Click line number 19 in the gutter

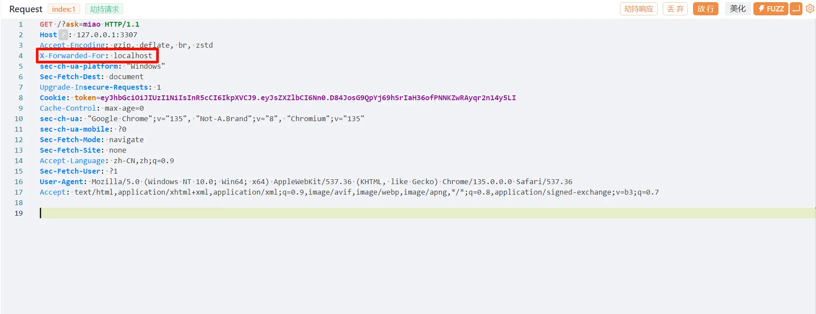tap(19, 213)
